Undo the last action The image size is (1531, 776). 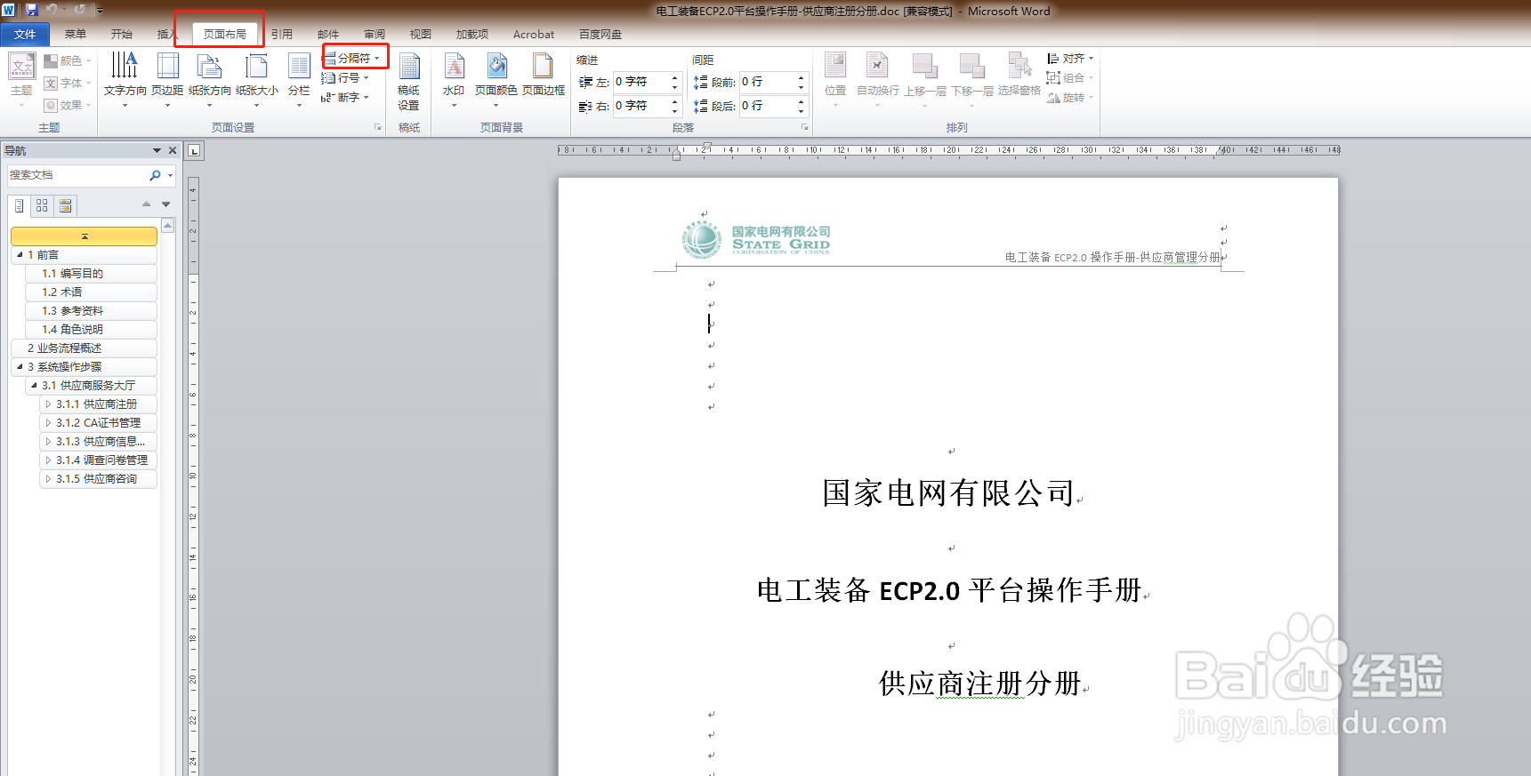pyautogui.click(x=52, y=10)
